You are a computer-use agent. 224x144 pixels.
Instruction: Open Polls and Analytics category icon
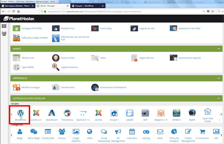(174, 132)
